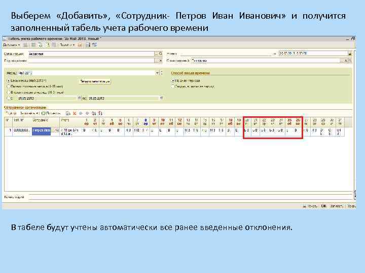Open the Действия menu in the top toolbar
The height and width of the screenshot is (273, 365).
coord(12,45)
